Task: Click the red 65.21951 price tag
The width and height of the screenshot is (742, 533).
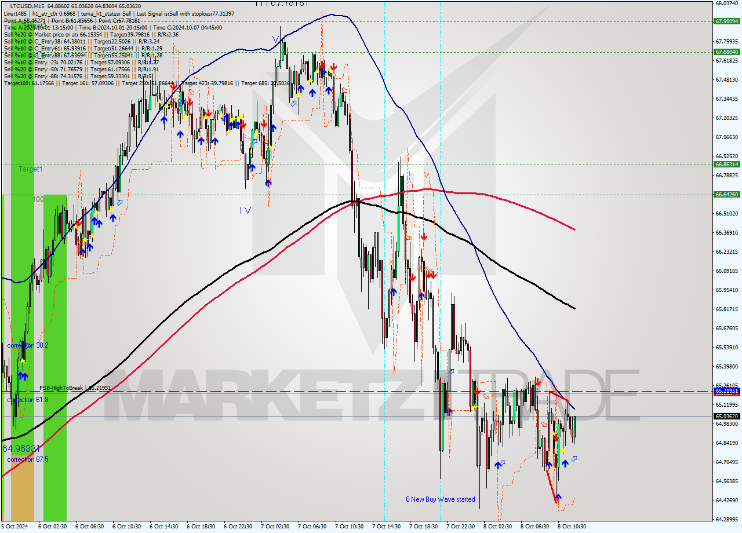Action: pos(727,391)
